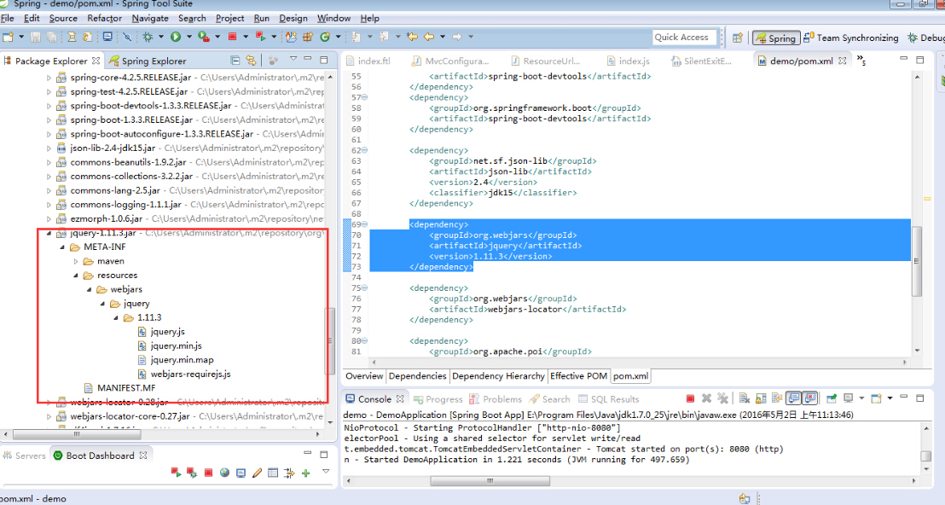Open Boot Dashboard view menu triangle
This screenshot has width=945, height=505.
click(326, 471)
